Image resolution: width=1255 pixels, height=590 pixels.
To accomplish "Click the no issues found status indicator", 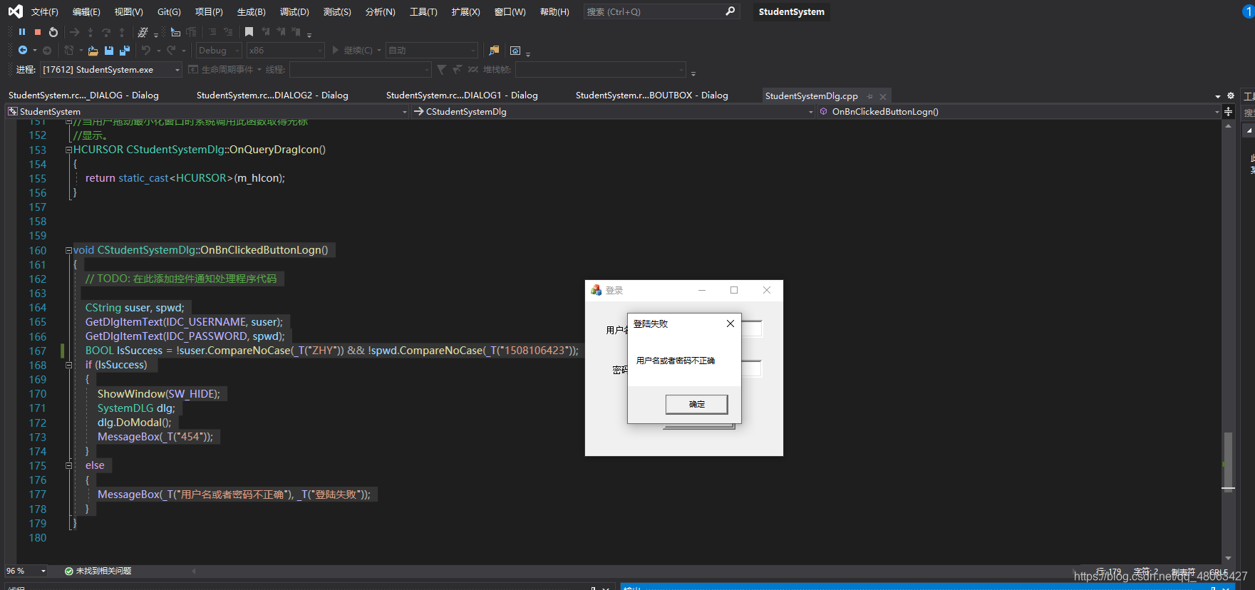I will pyautogui.click(x=98, y=571).
